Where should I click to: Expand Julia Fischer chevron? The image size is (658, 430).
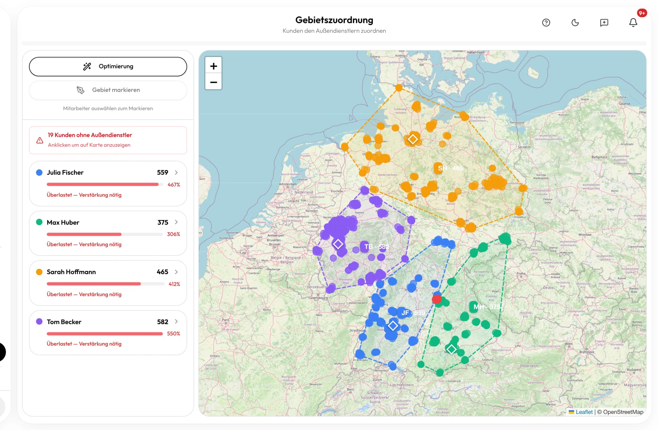[x=176, y=172]
